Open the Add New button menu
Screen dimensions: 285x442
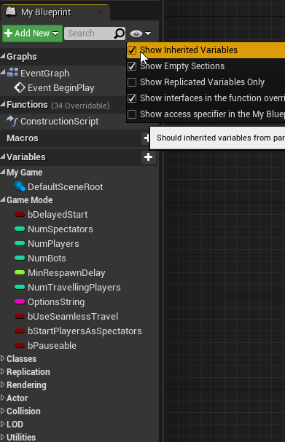[32, 33]
